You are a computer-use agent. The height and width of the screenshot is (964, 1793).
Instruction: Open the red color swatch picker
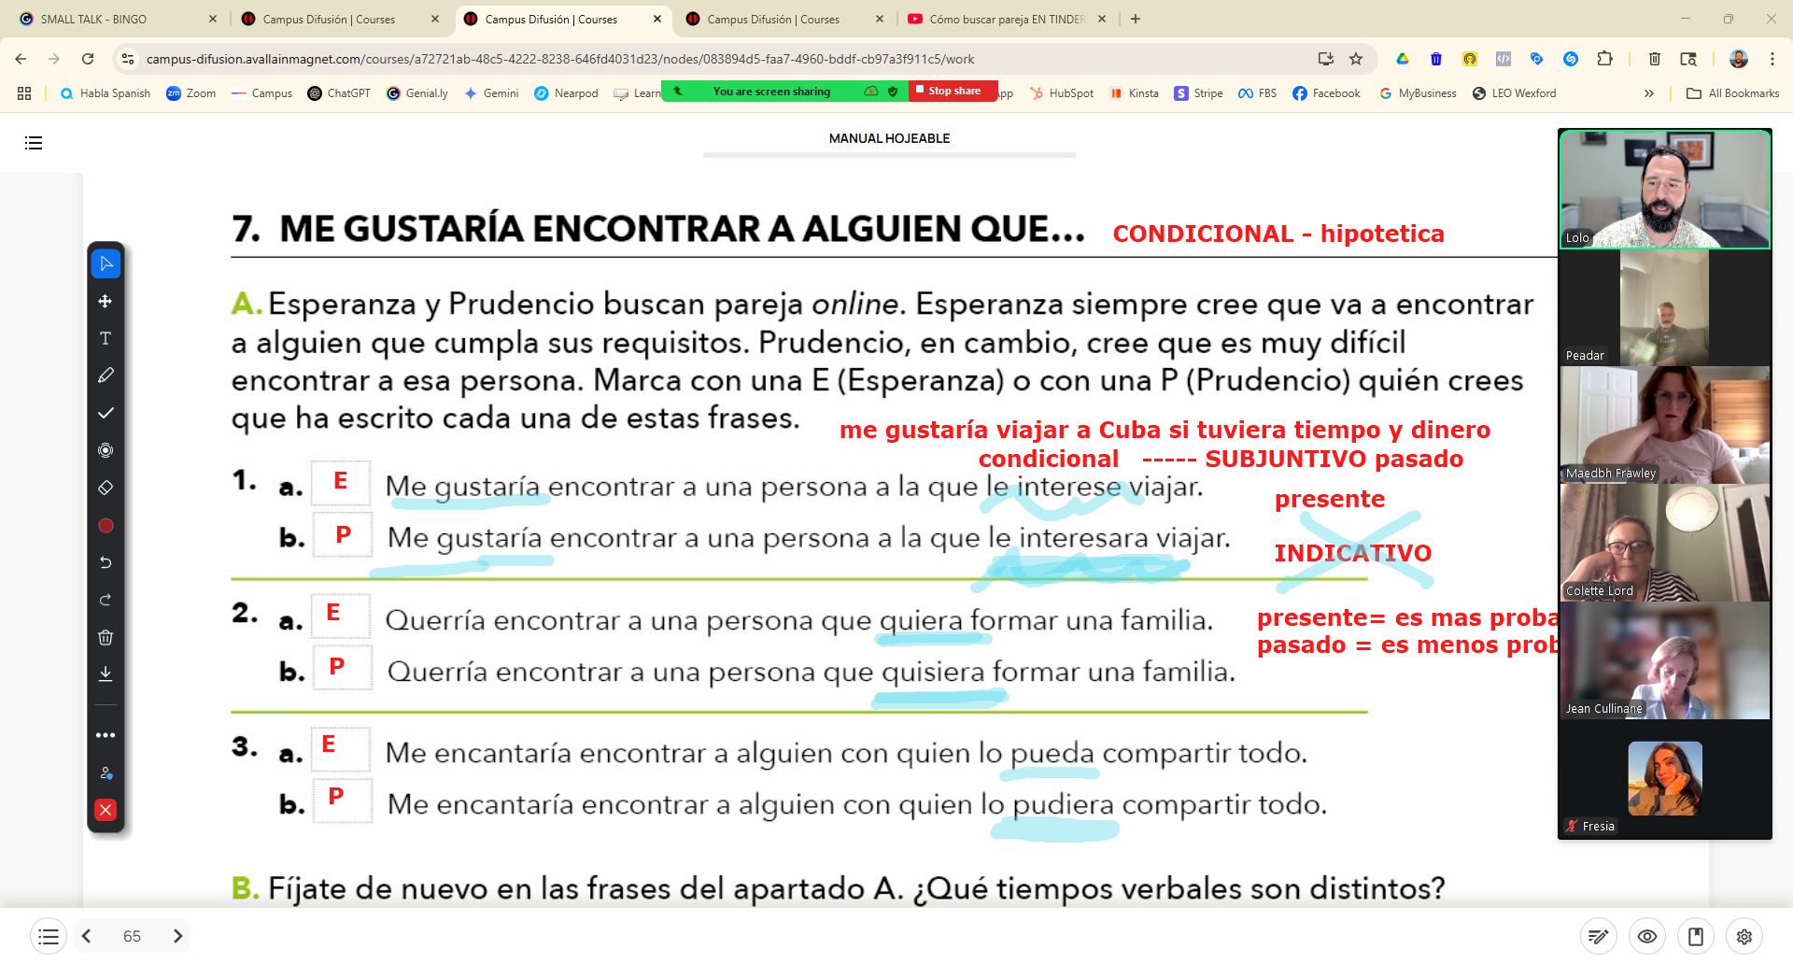pyautogui.click(x=106, y=526)
